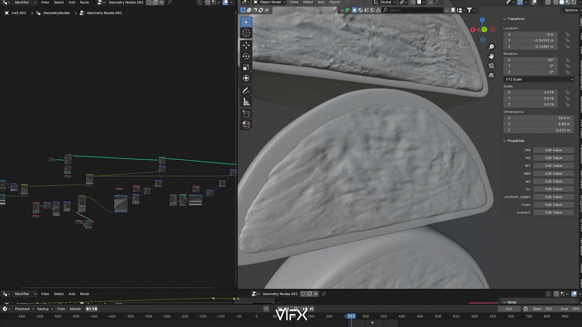Toggle snapping in the top node editor
Screen dimensions: 582x327
click(207, 2)
